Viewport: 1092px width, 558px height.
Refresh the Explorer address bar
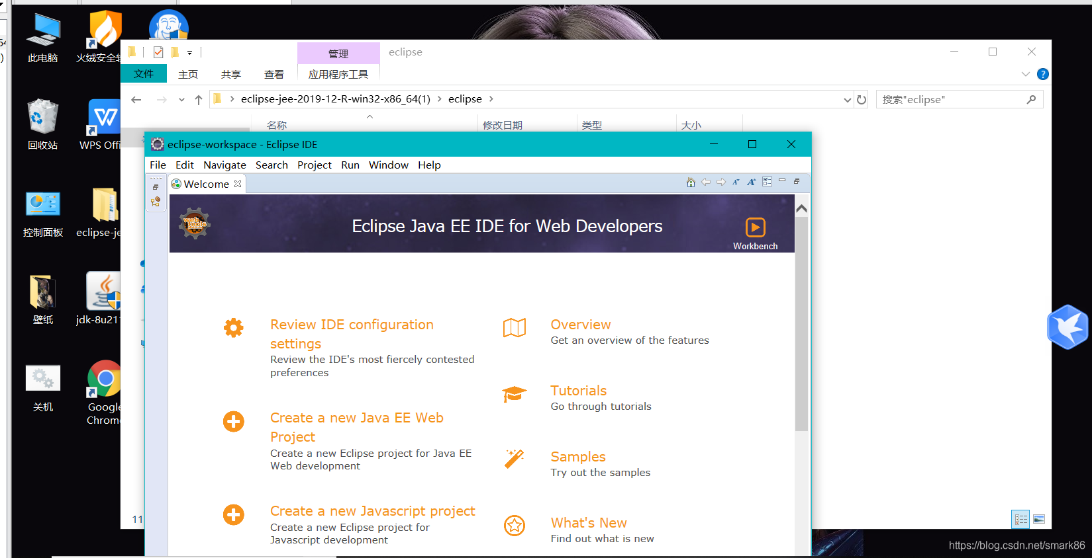pyautogui.click(x=862, y=99)
